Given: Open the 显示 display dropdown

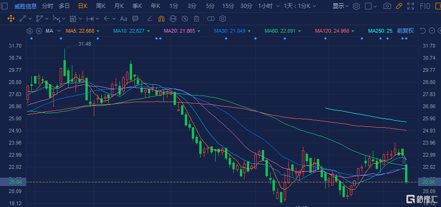Looking at the screenshot, I should click(340, 7).
